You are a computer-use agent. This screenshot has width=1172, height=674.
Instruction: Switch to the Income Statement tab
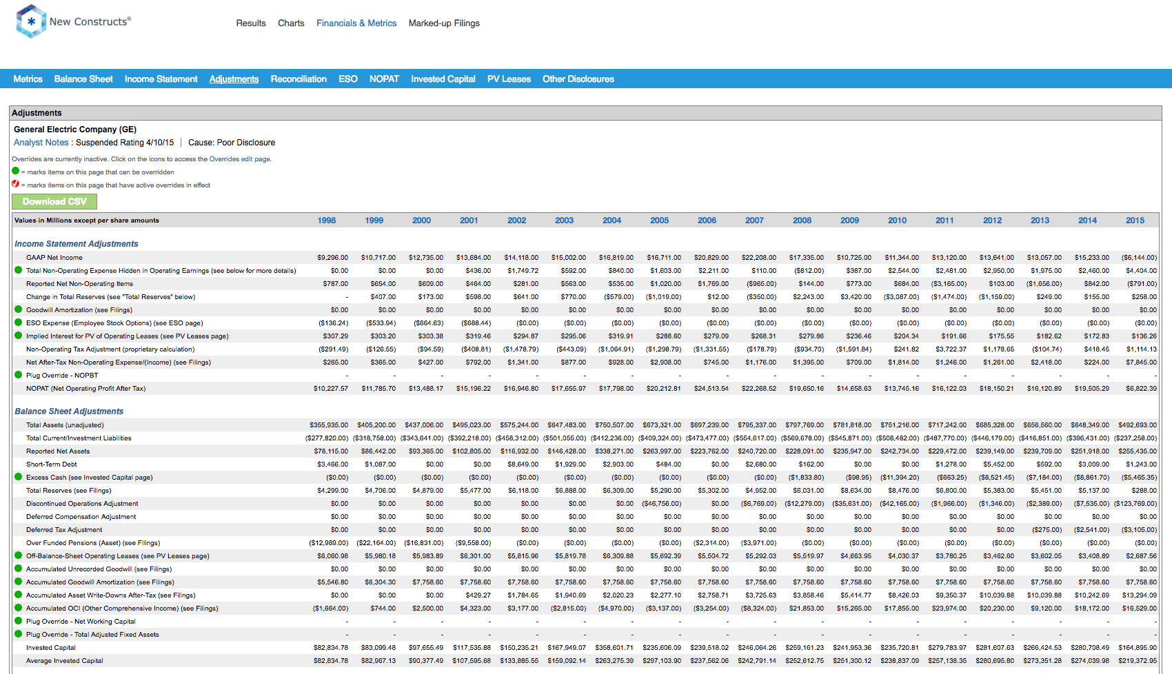coord(161,79)
